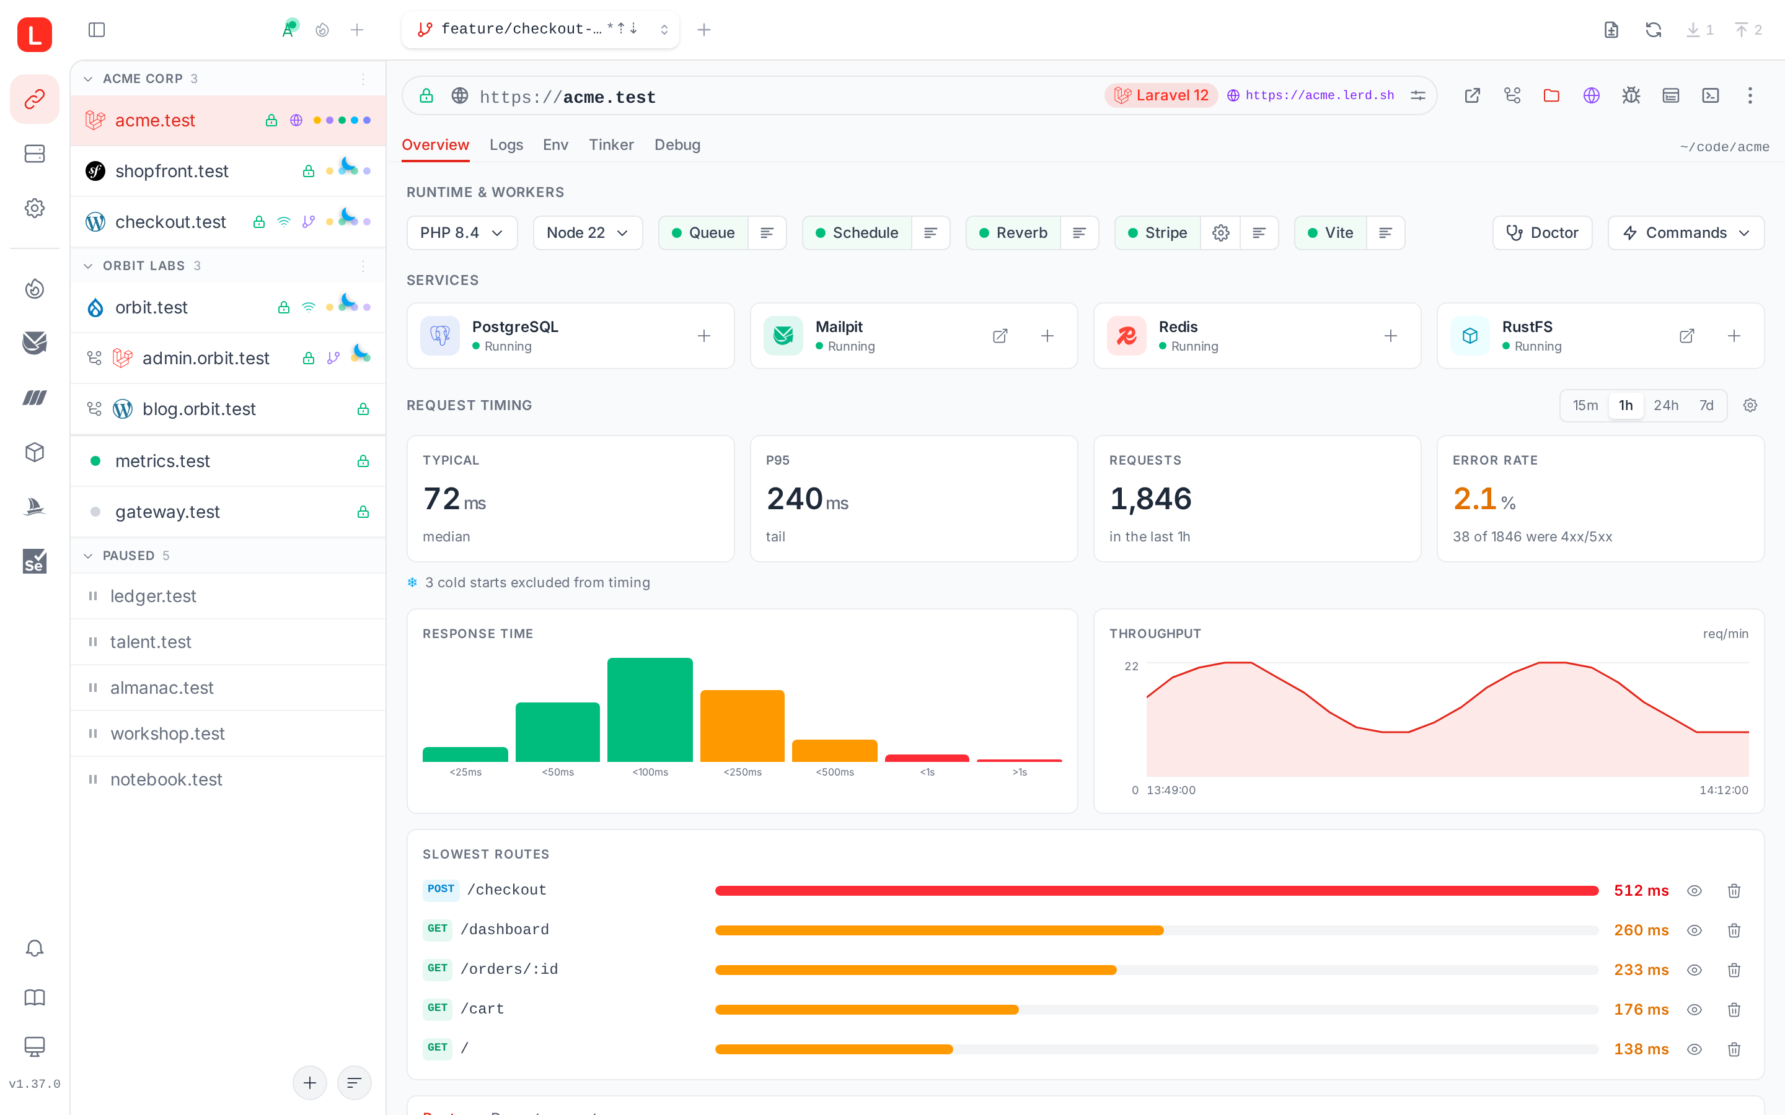The width and height of the screenshot is (1785, 1115).
Task: Open PHP 8.4 version dropdown
Action: point(462,233)
